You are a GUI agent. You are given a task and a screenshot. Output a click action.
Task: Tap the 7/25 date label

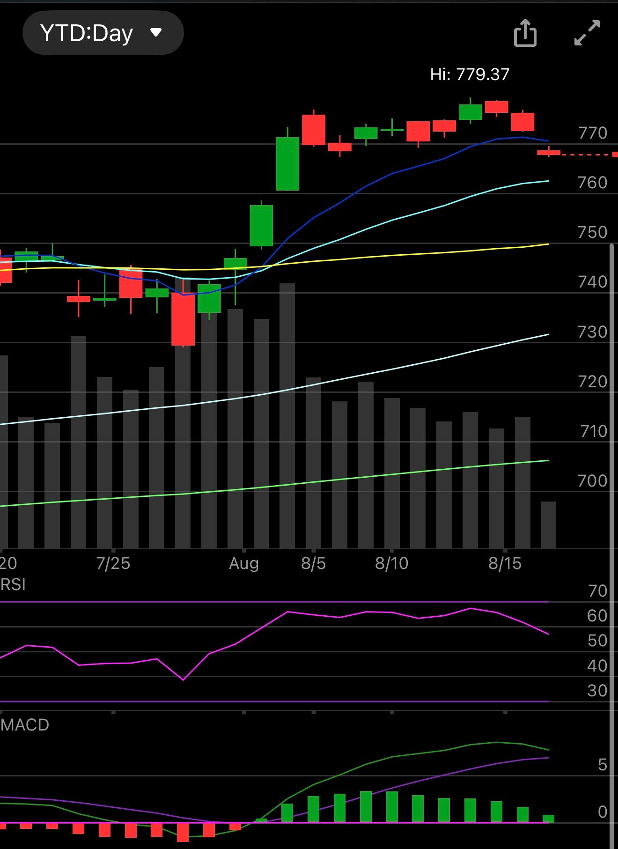tap(113, 563)
